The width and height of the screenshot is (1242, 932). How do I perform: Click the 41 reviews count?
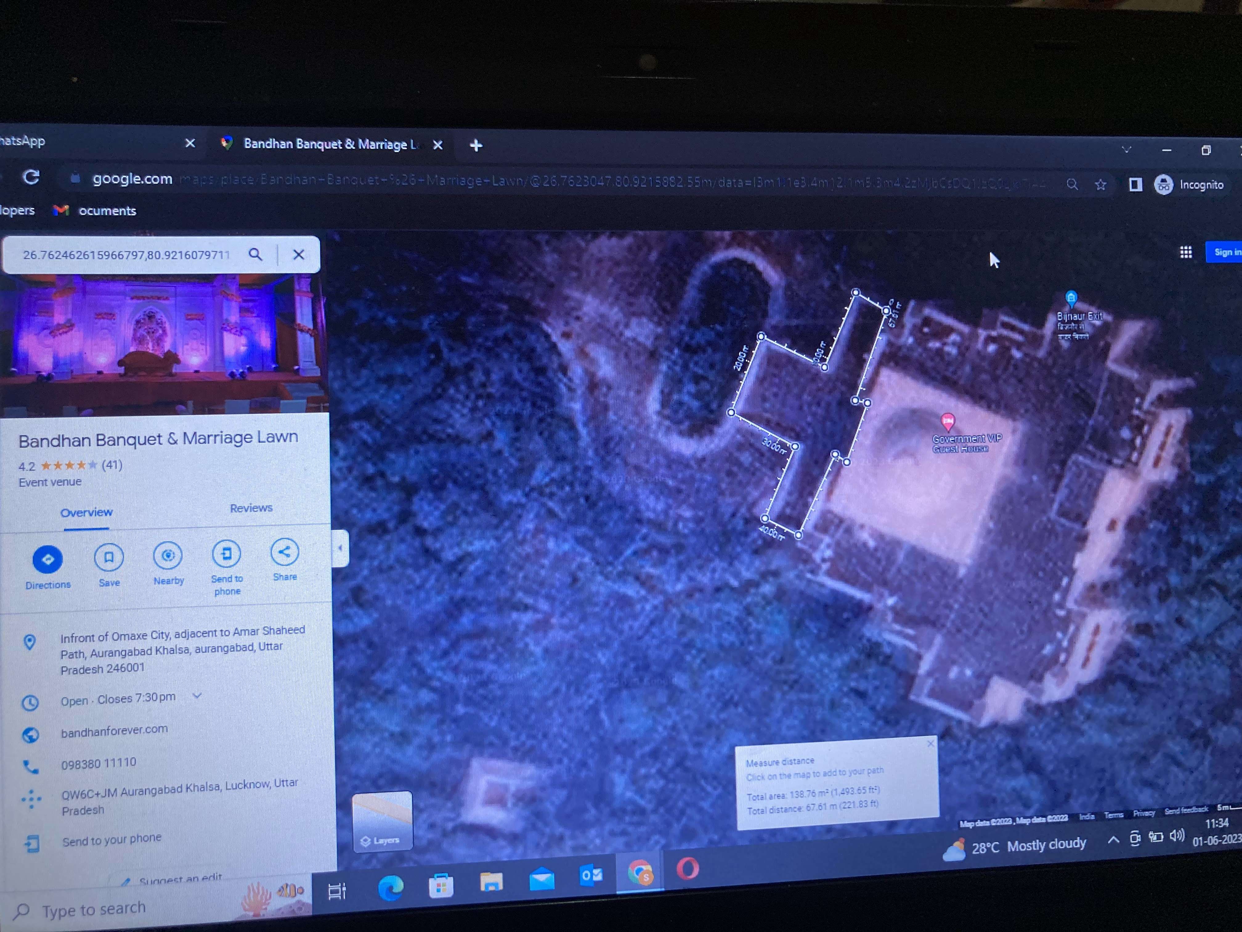pos(112,464)
